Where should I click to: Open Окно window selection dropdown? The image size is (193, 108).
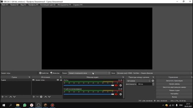(x=154, y=73)
